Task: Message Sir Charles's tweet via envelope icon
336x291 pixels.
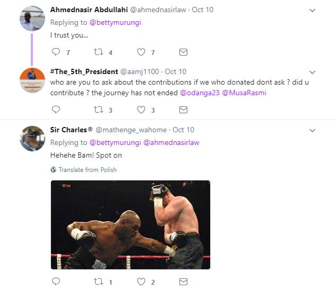Action: coord(183,282)
